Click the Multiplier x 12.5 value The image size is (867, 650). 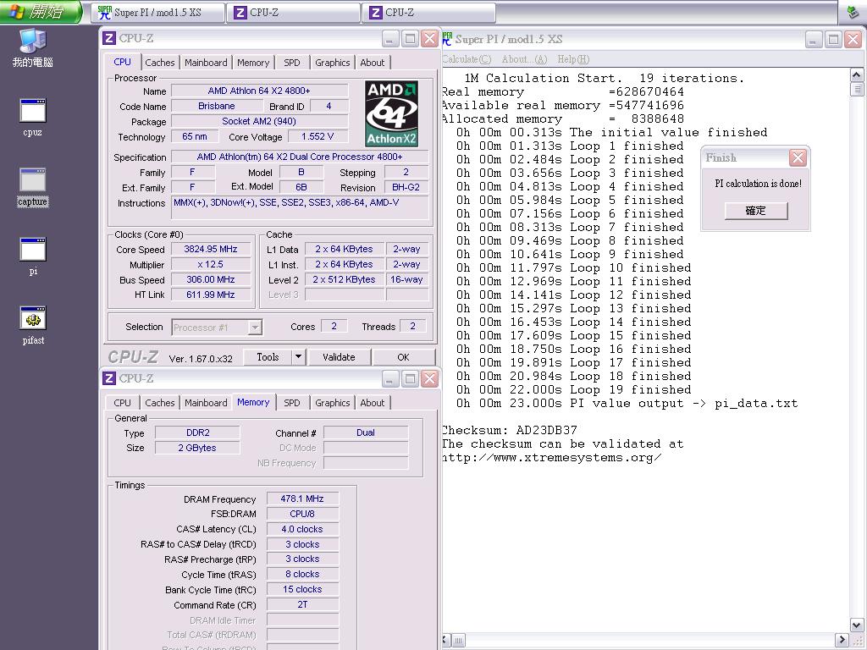click(x=211, y=265)
